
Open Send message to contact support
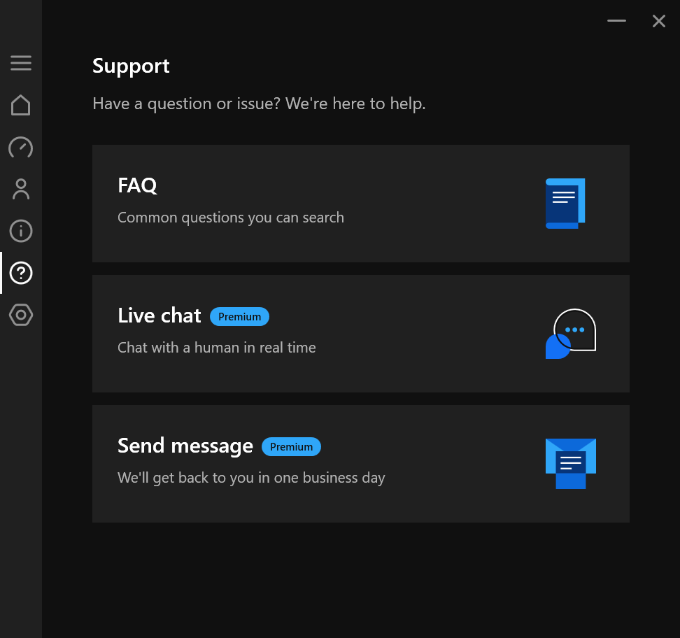tap(361, 463)
